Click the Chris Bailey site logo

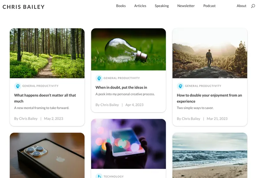coord(23,7)
